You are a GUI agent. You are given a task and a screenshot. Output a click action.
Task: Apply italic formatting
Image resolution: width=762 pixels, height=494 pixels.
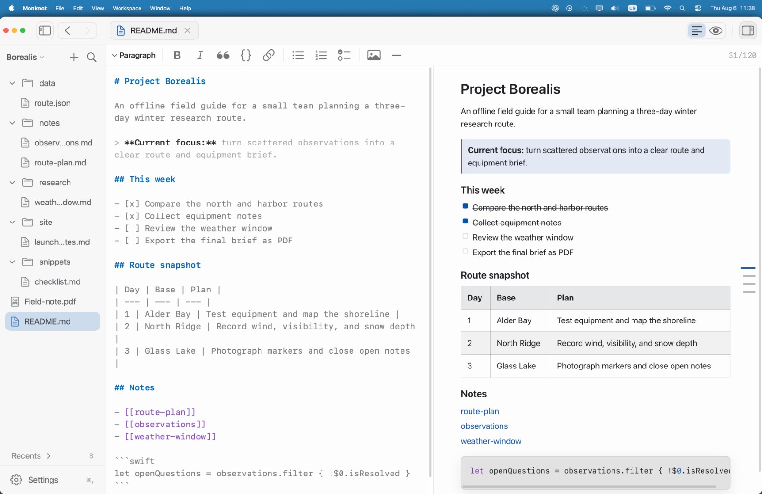(200, 55)
